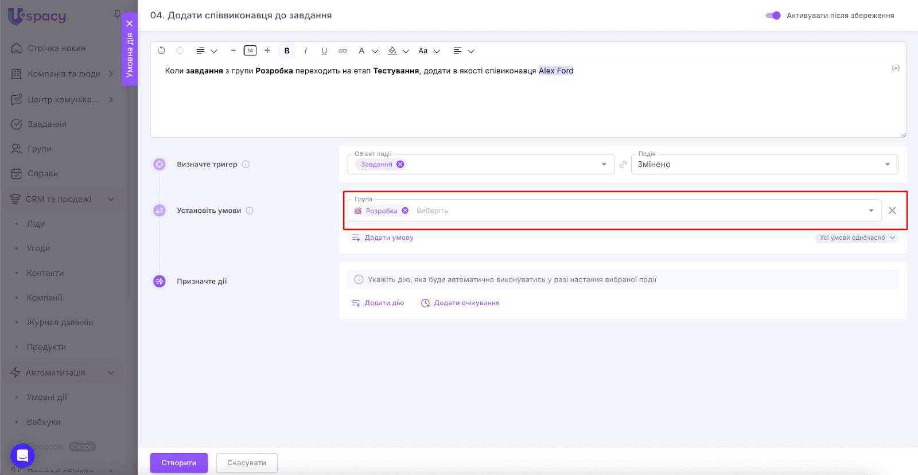Screen dimensions: 918x475
Task: Remove Завдання tag from event object
Action: [x=400, y=164]
